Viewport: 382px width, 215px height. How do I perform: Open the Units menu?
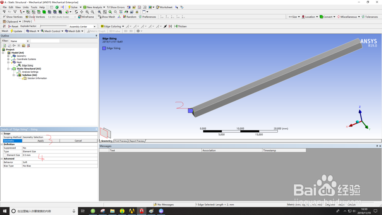pyautogui.click(x=26, y=7)
